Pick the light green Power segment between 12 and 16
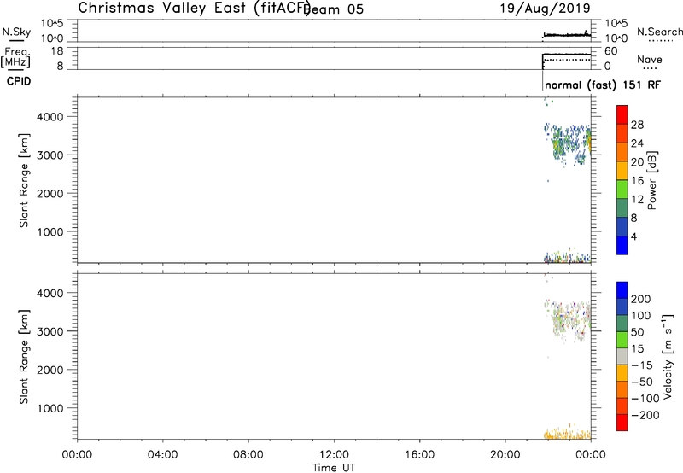 pos(622,190)
